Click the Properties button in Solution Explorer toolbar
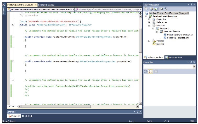198x124 pixels. tap(146, 9)
